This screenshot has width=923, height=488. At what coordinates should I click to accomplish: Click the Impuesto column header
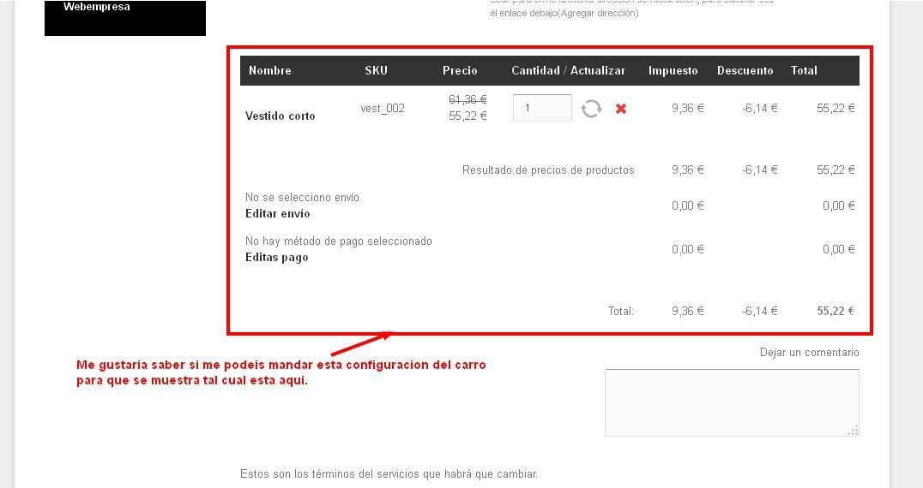click(673, 70)
